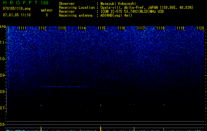Click the 1111 time marker
Image resolution: width=207 pixels, height=131 pixels.
point(23,28)
